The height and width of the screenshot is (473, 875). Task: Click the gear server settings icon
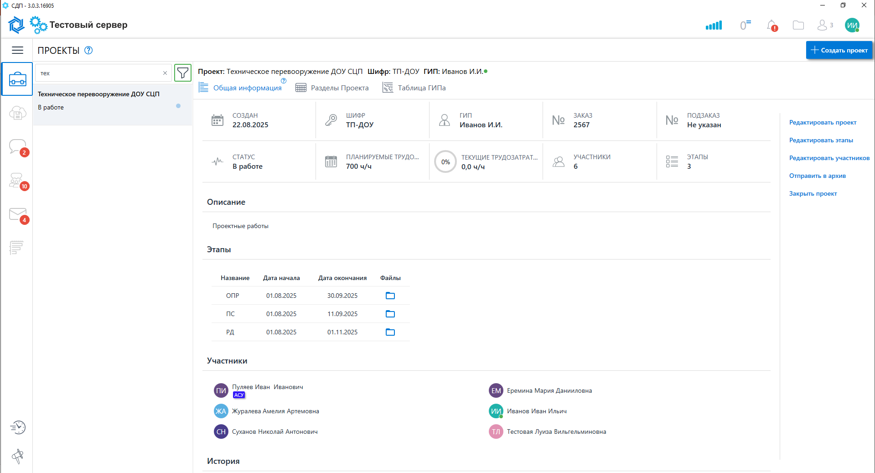pos(38,25)
